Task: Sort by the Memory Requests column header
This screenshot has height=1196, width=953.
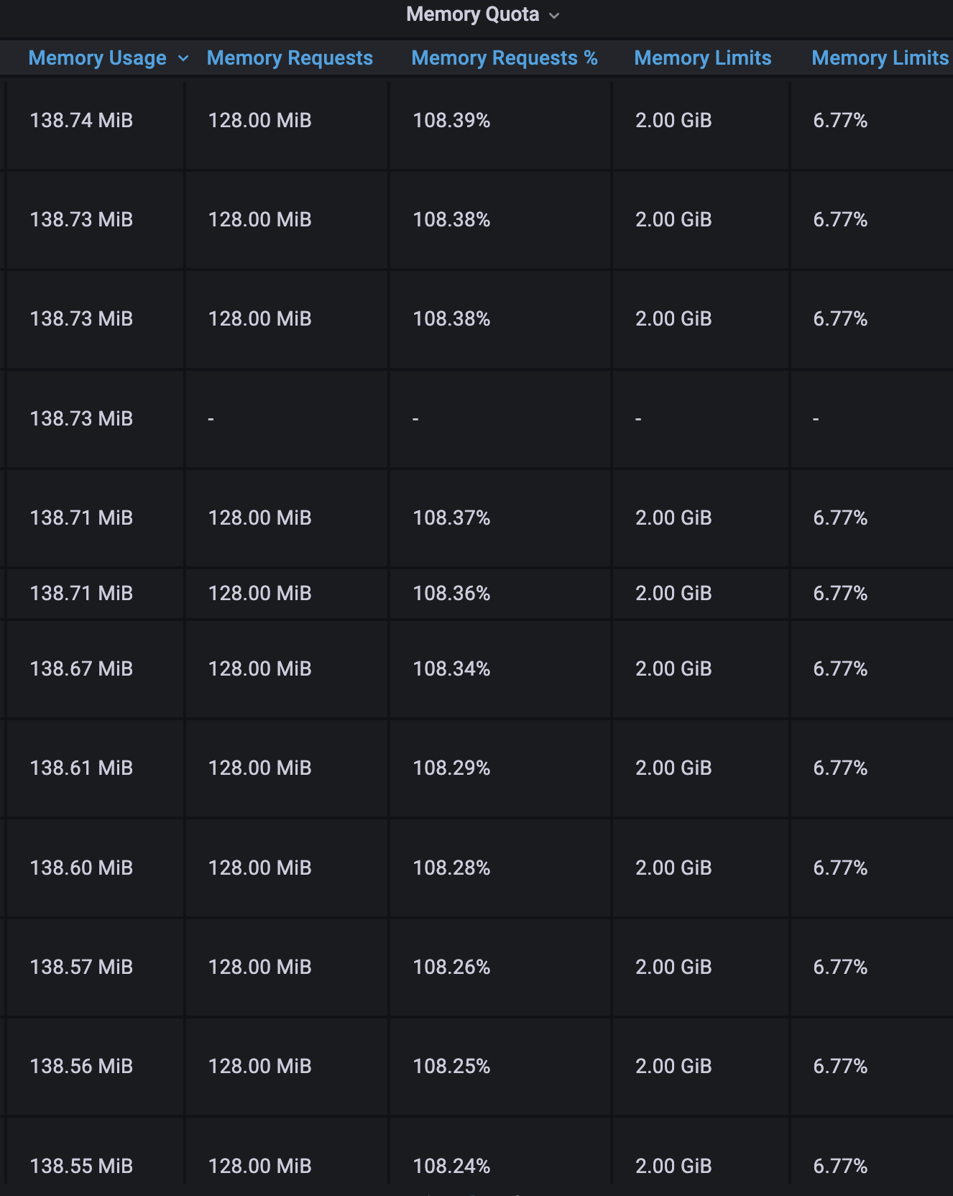Action: click(x=290, y=58)
